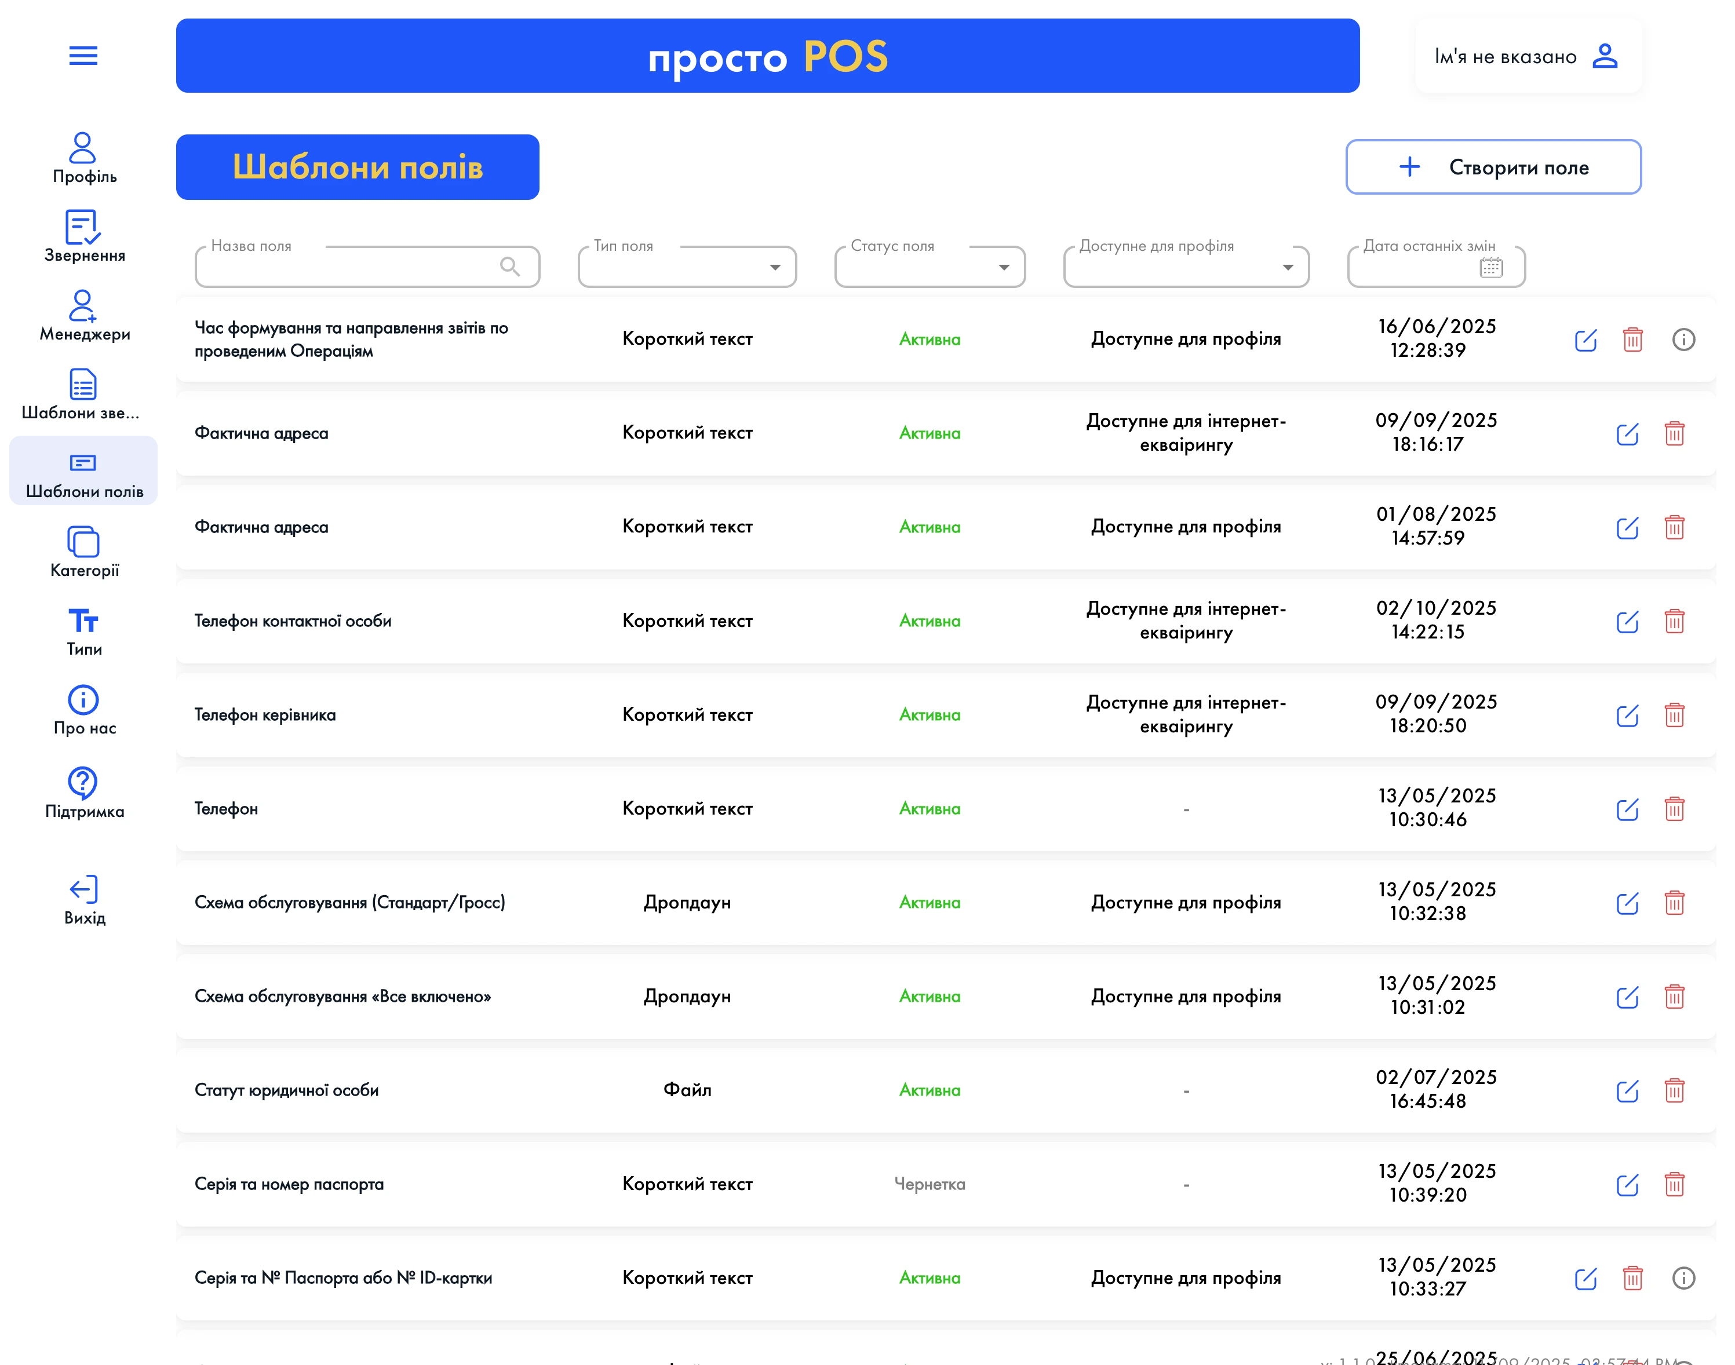
Task: Go to 'Звернення' in sidebar
Action: (x=84, y=236)
